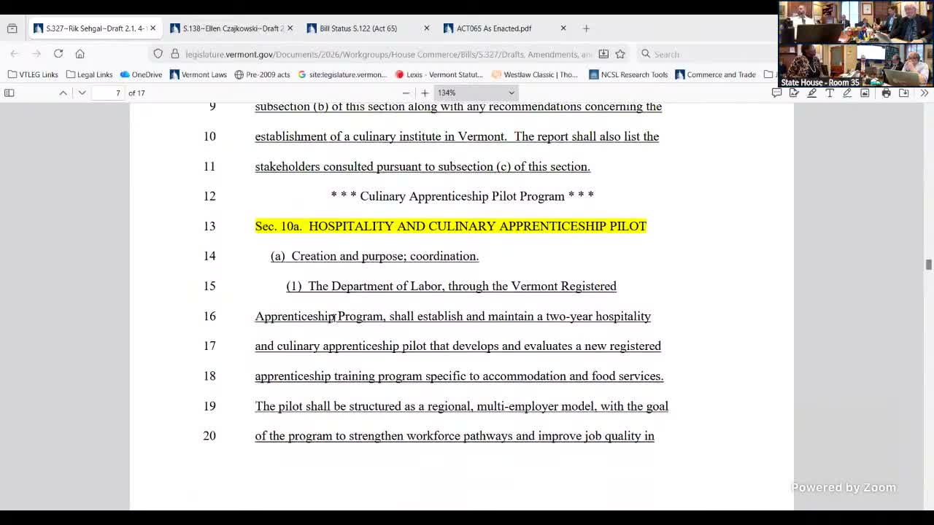Select the add text tool

pyautogui.click(x=830, y=93)
